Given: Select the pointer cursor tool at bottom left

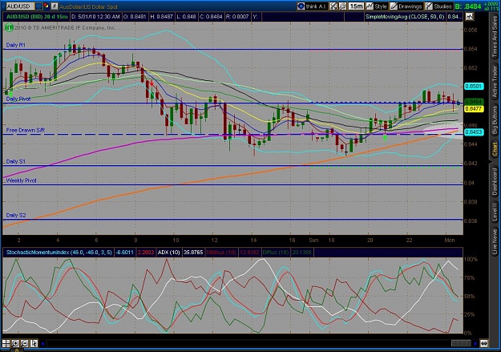Looking at the screenshot, I should (34, 344).
